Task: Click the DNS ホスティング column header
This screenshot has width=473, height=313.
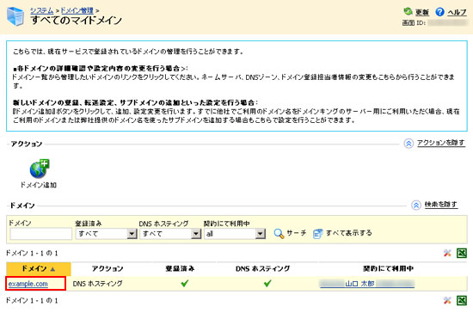Action: coord(262,268)
